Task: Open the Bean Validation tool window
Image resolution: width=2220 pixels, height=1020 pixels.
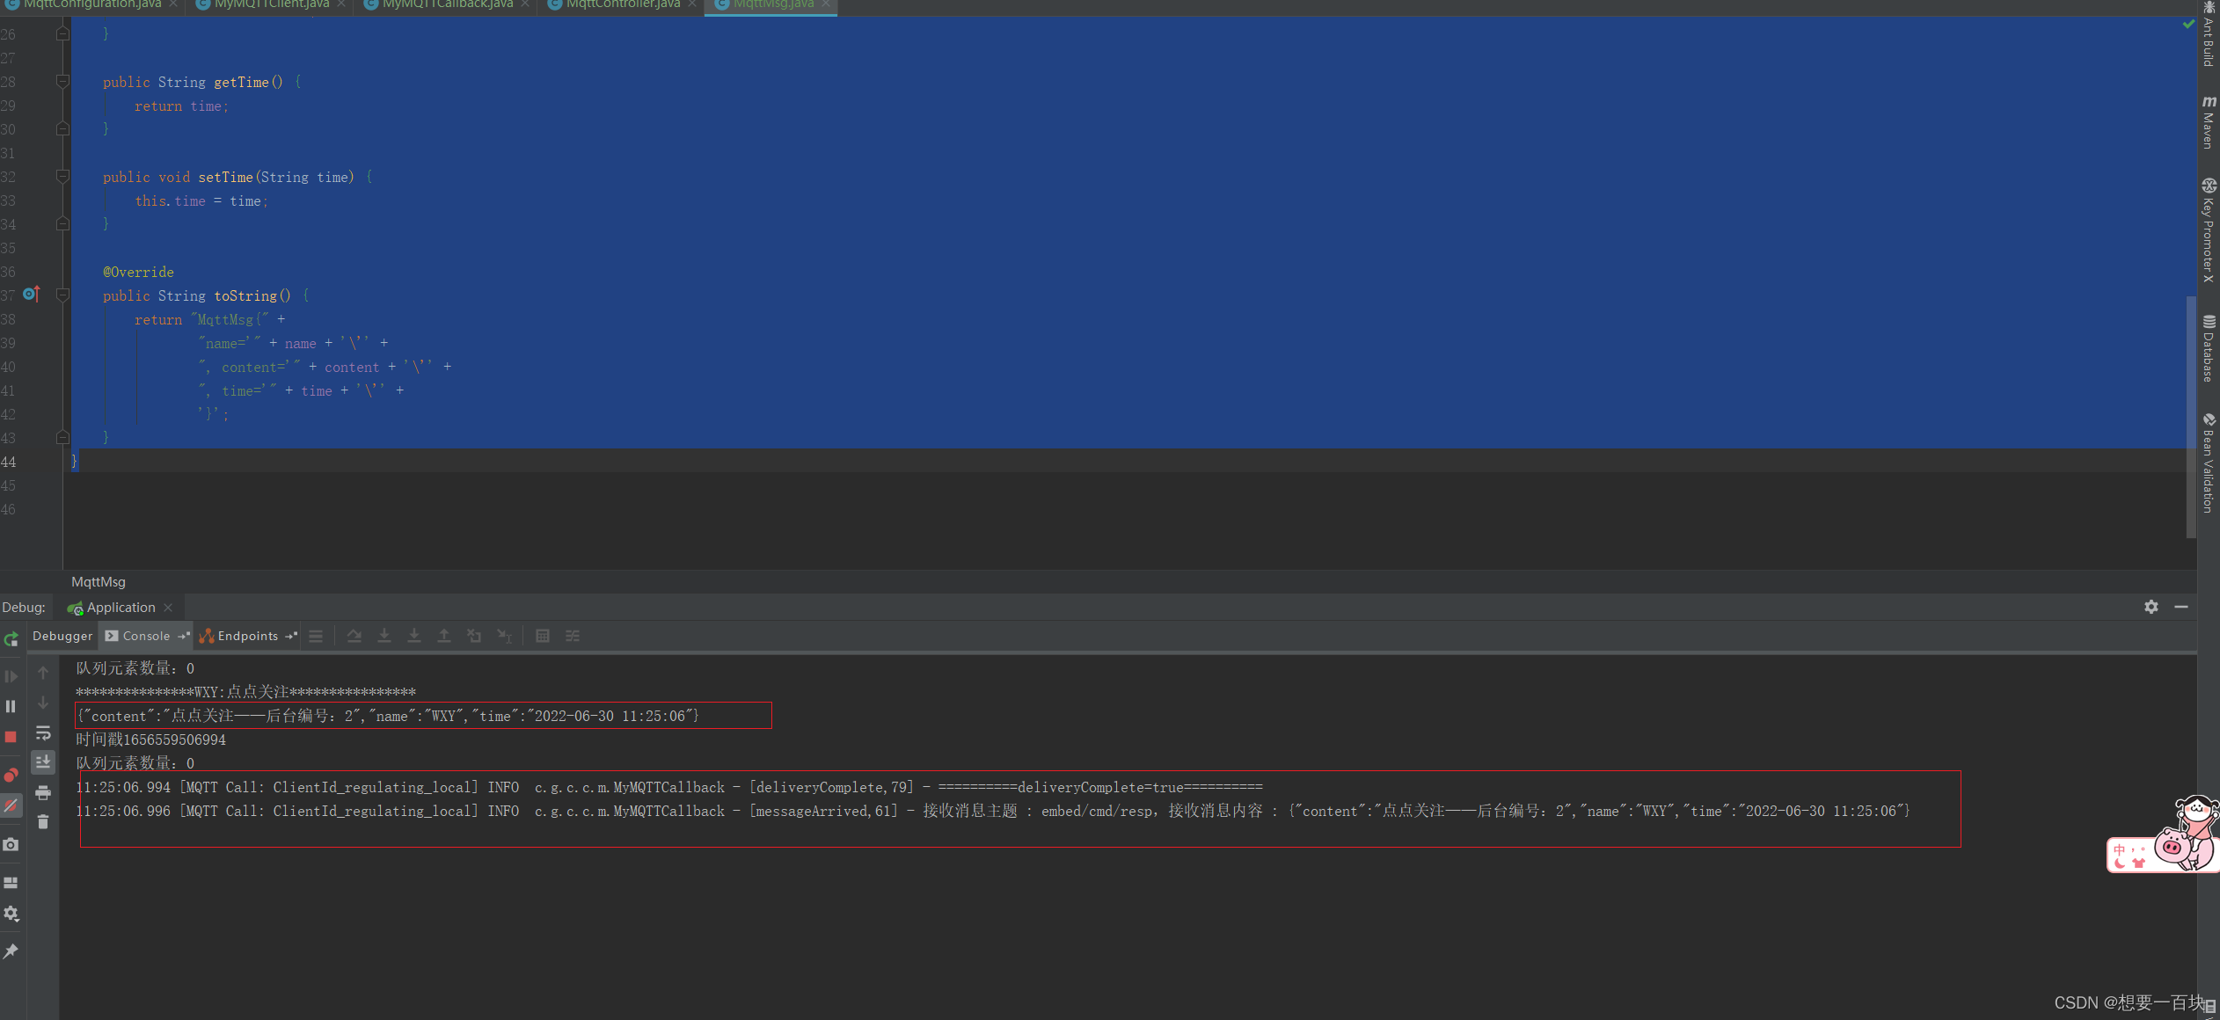Action: (2209, 463)
